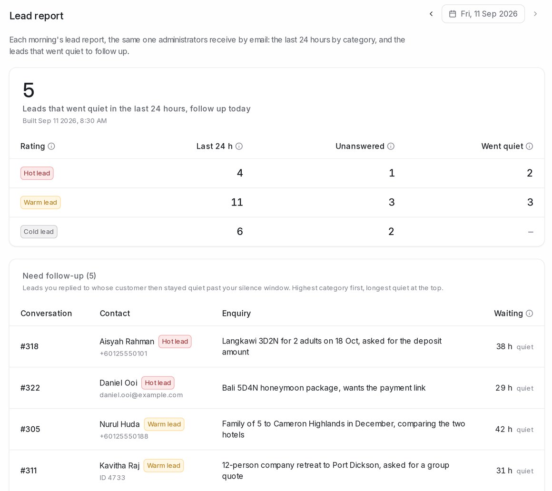
Task: Click the 38 h waiting value
Action: (504, 346)
